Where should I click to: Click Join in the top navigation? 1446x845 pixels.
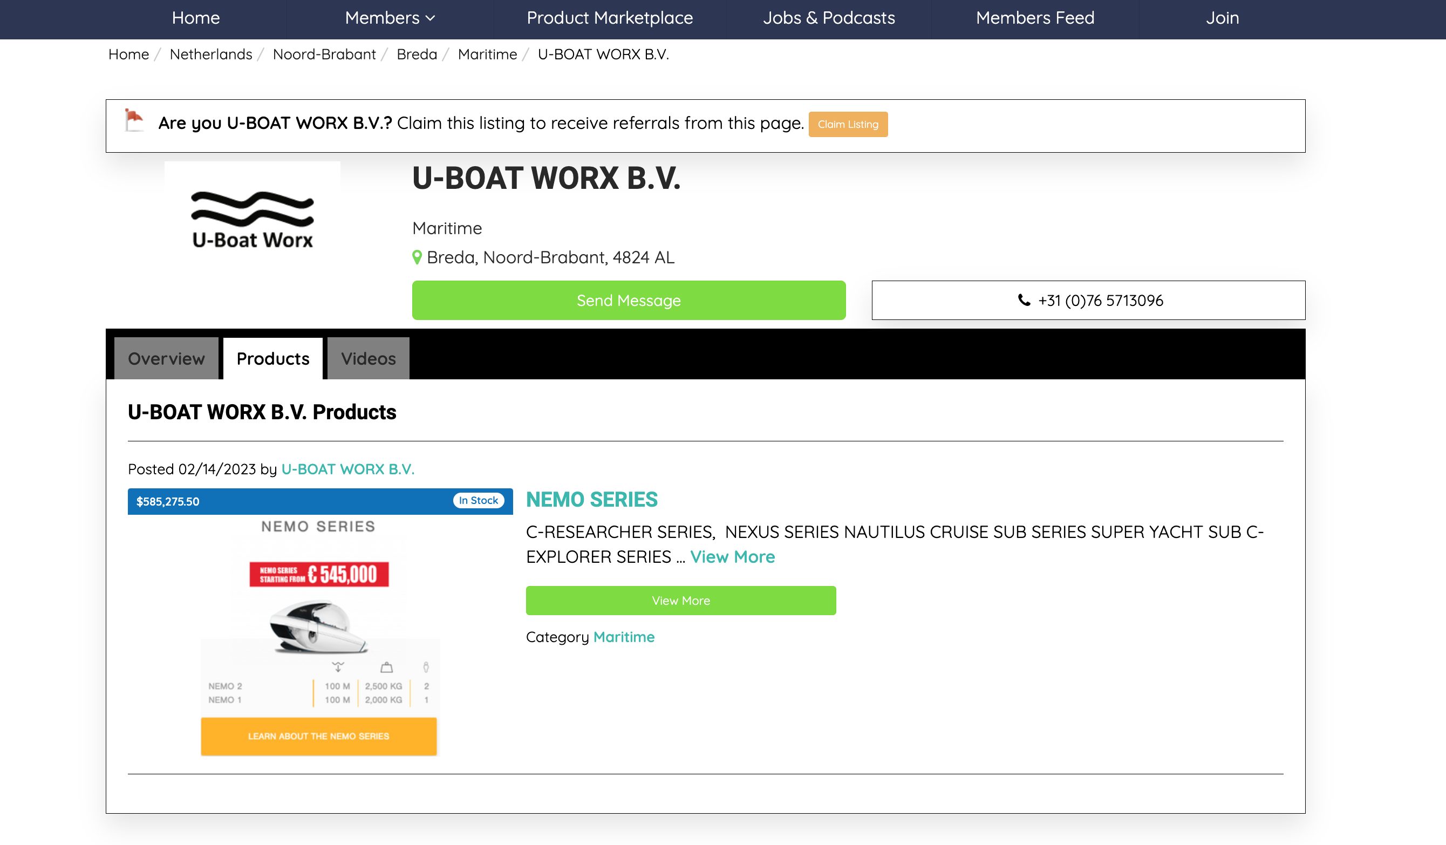point(1222,18)
